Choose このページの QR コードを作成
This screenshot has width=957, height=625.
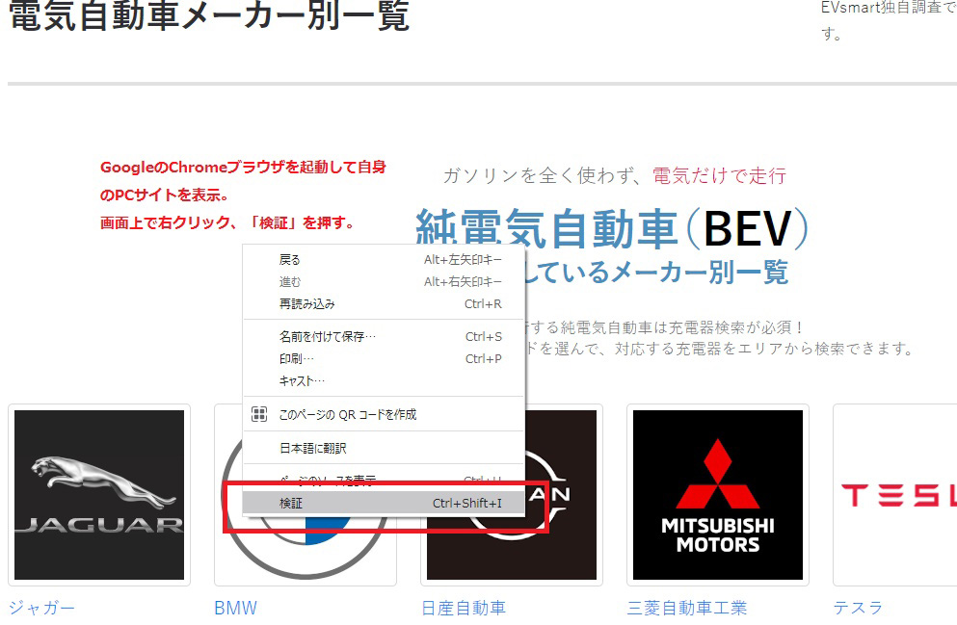click(x=384, y=415)
